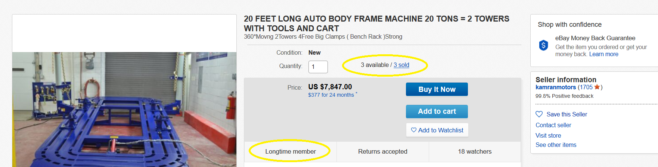The image size is (658, 167).
Task: Click the Buy It Now button
Action: tap(437, 89)
